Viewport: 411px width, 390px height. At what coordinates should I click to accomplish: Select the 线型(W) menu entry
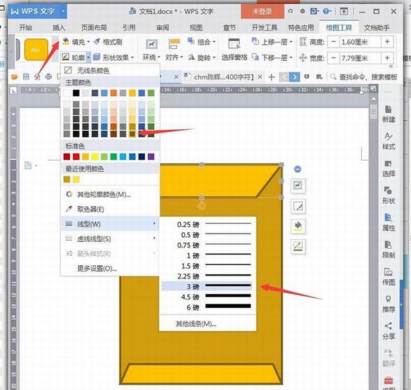pos(109,224)
